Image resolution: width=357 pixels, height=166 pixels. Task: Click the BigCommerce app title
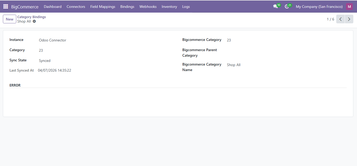click(x=25, y=7)
